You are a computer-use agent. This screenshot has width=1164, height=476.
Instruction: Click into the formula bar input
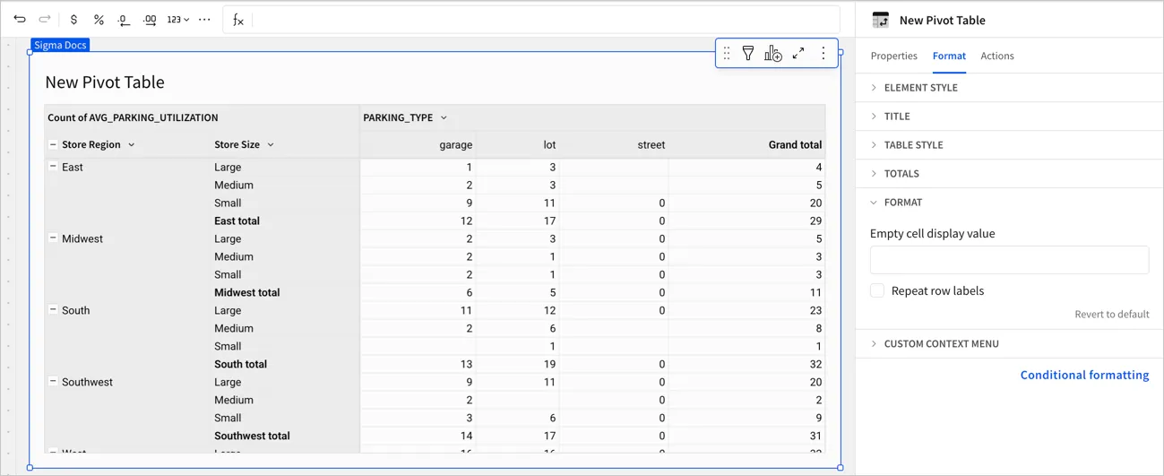pos(547,20)
